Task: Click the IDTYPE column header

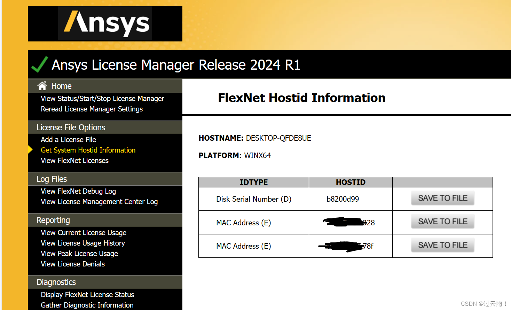Action: coord(254,182)
